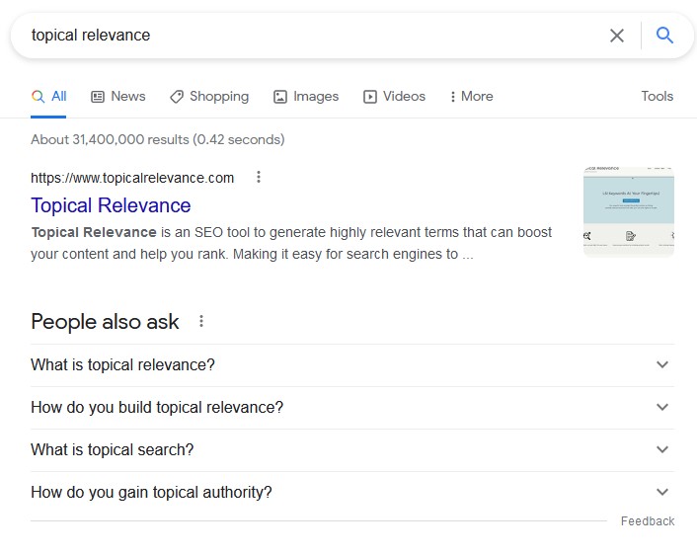Open the Topical Relevance result title link
The image size is (697, 554).
111,205
